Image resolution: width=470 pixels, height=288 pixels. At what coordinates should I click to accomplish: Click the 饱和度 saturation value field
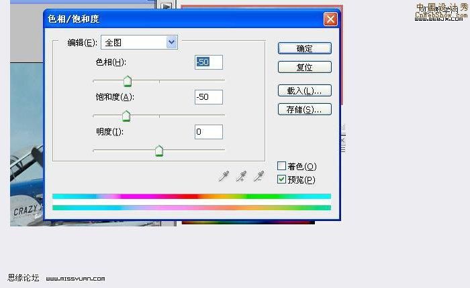(x=209, y=97)
